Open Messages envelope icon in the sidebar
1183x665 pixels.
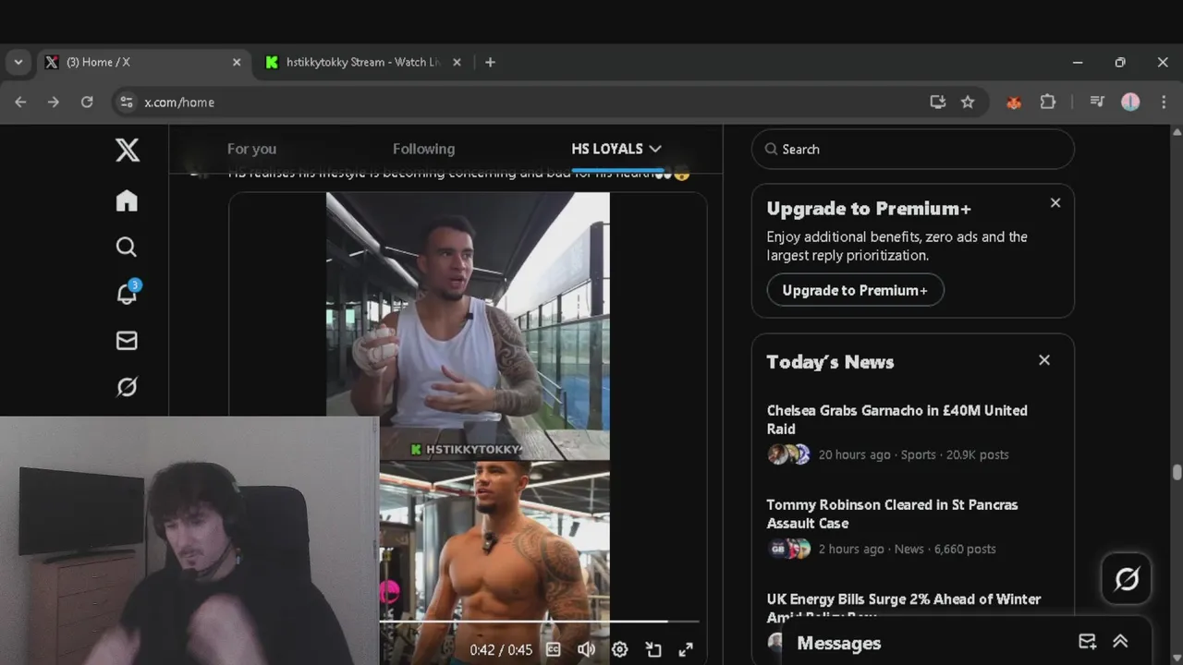[x=127, y=341]
